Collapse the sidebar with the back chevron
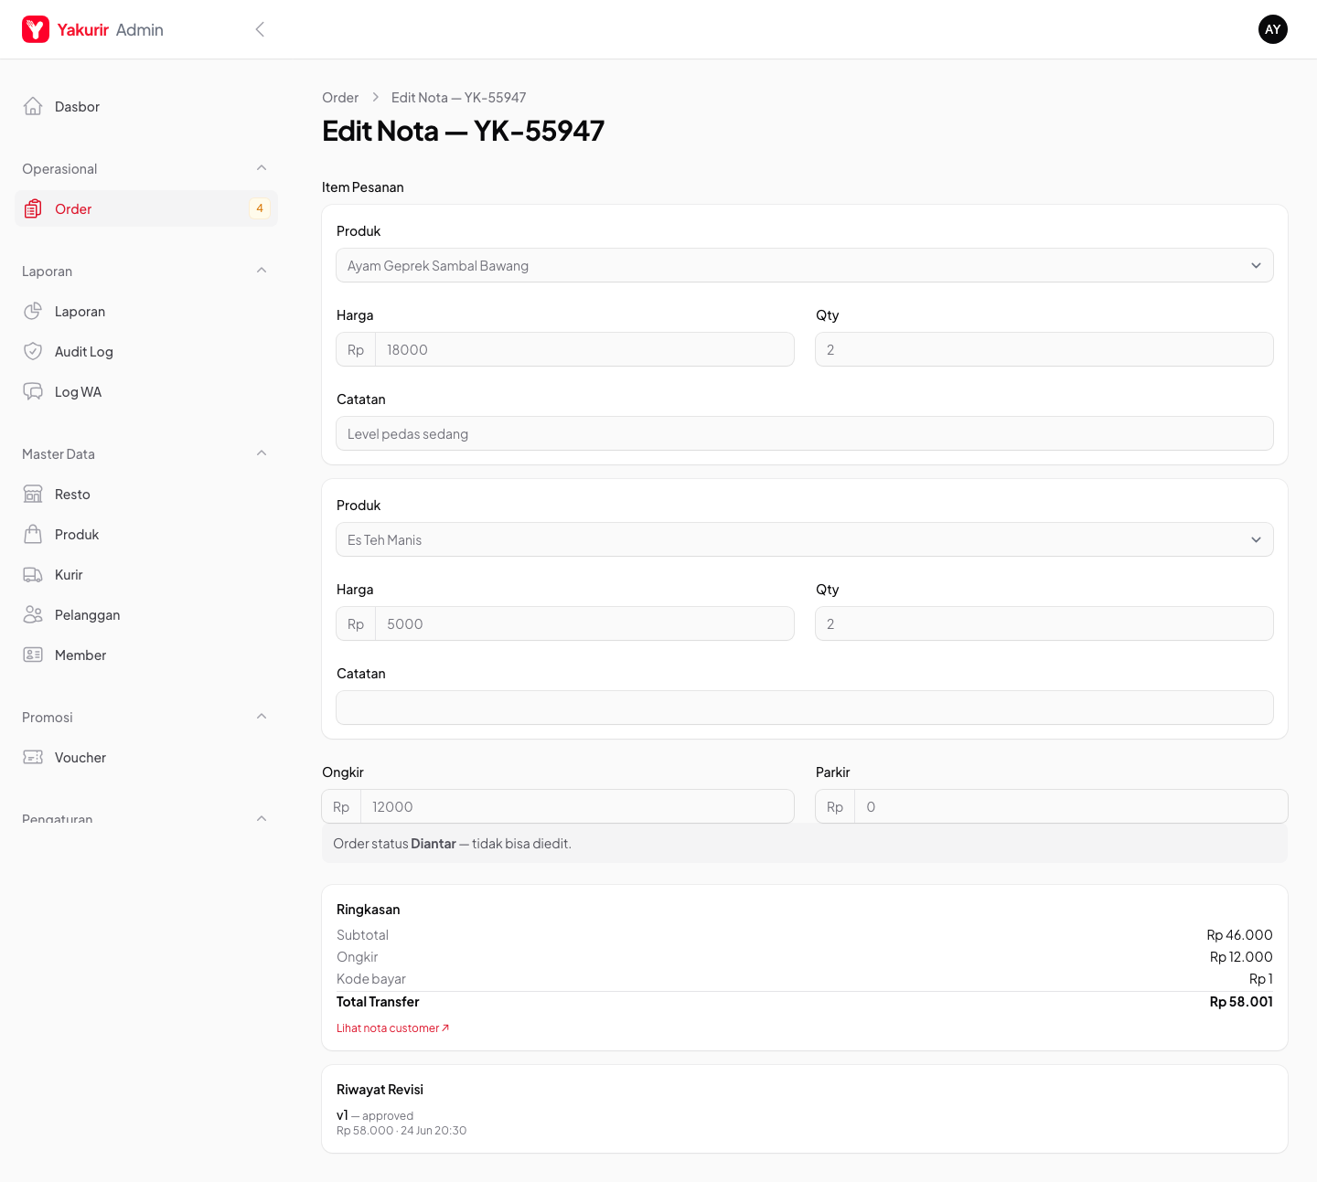 click(x=260, y=29)
